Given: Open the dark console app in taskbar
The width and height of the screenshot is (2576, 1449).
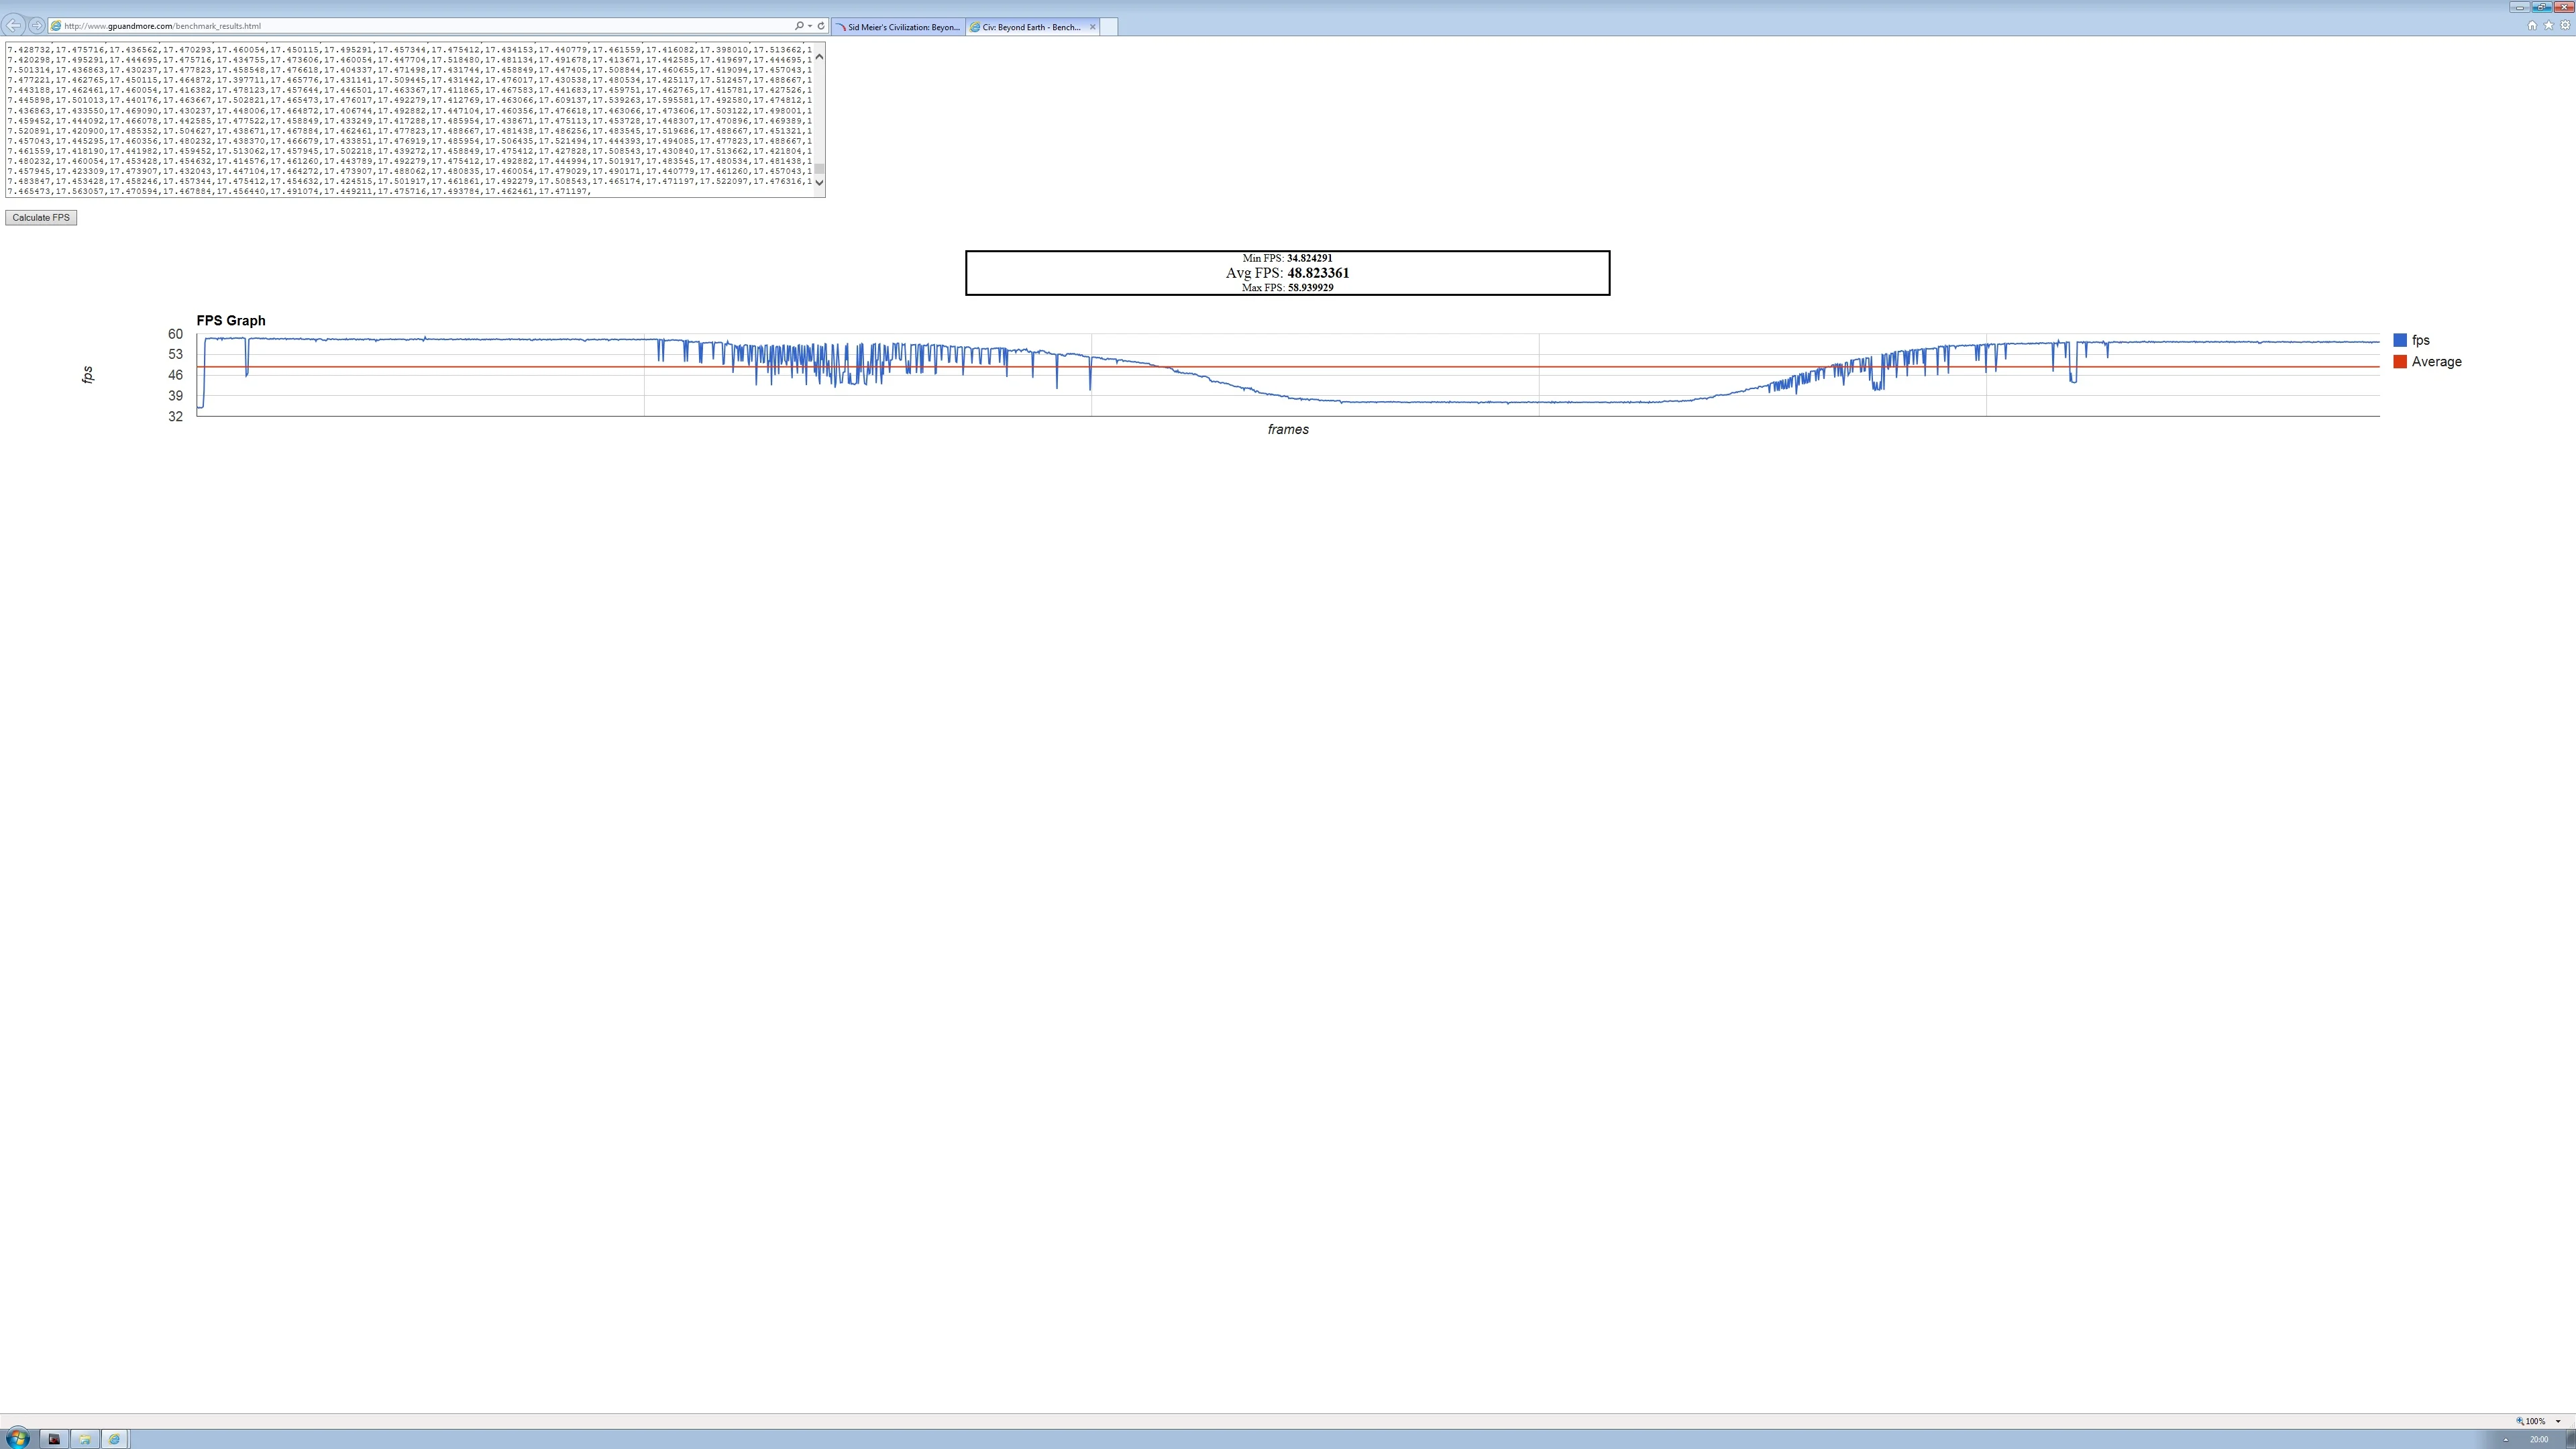Looking at the screenshot, I should [54, 1439].
